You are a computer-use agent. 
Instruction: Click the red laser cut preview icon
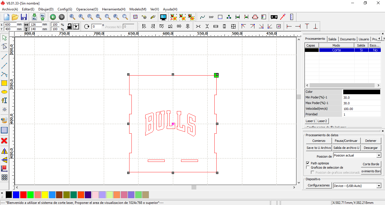[255, 17]
